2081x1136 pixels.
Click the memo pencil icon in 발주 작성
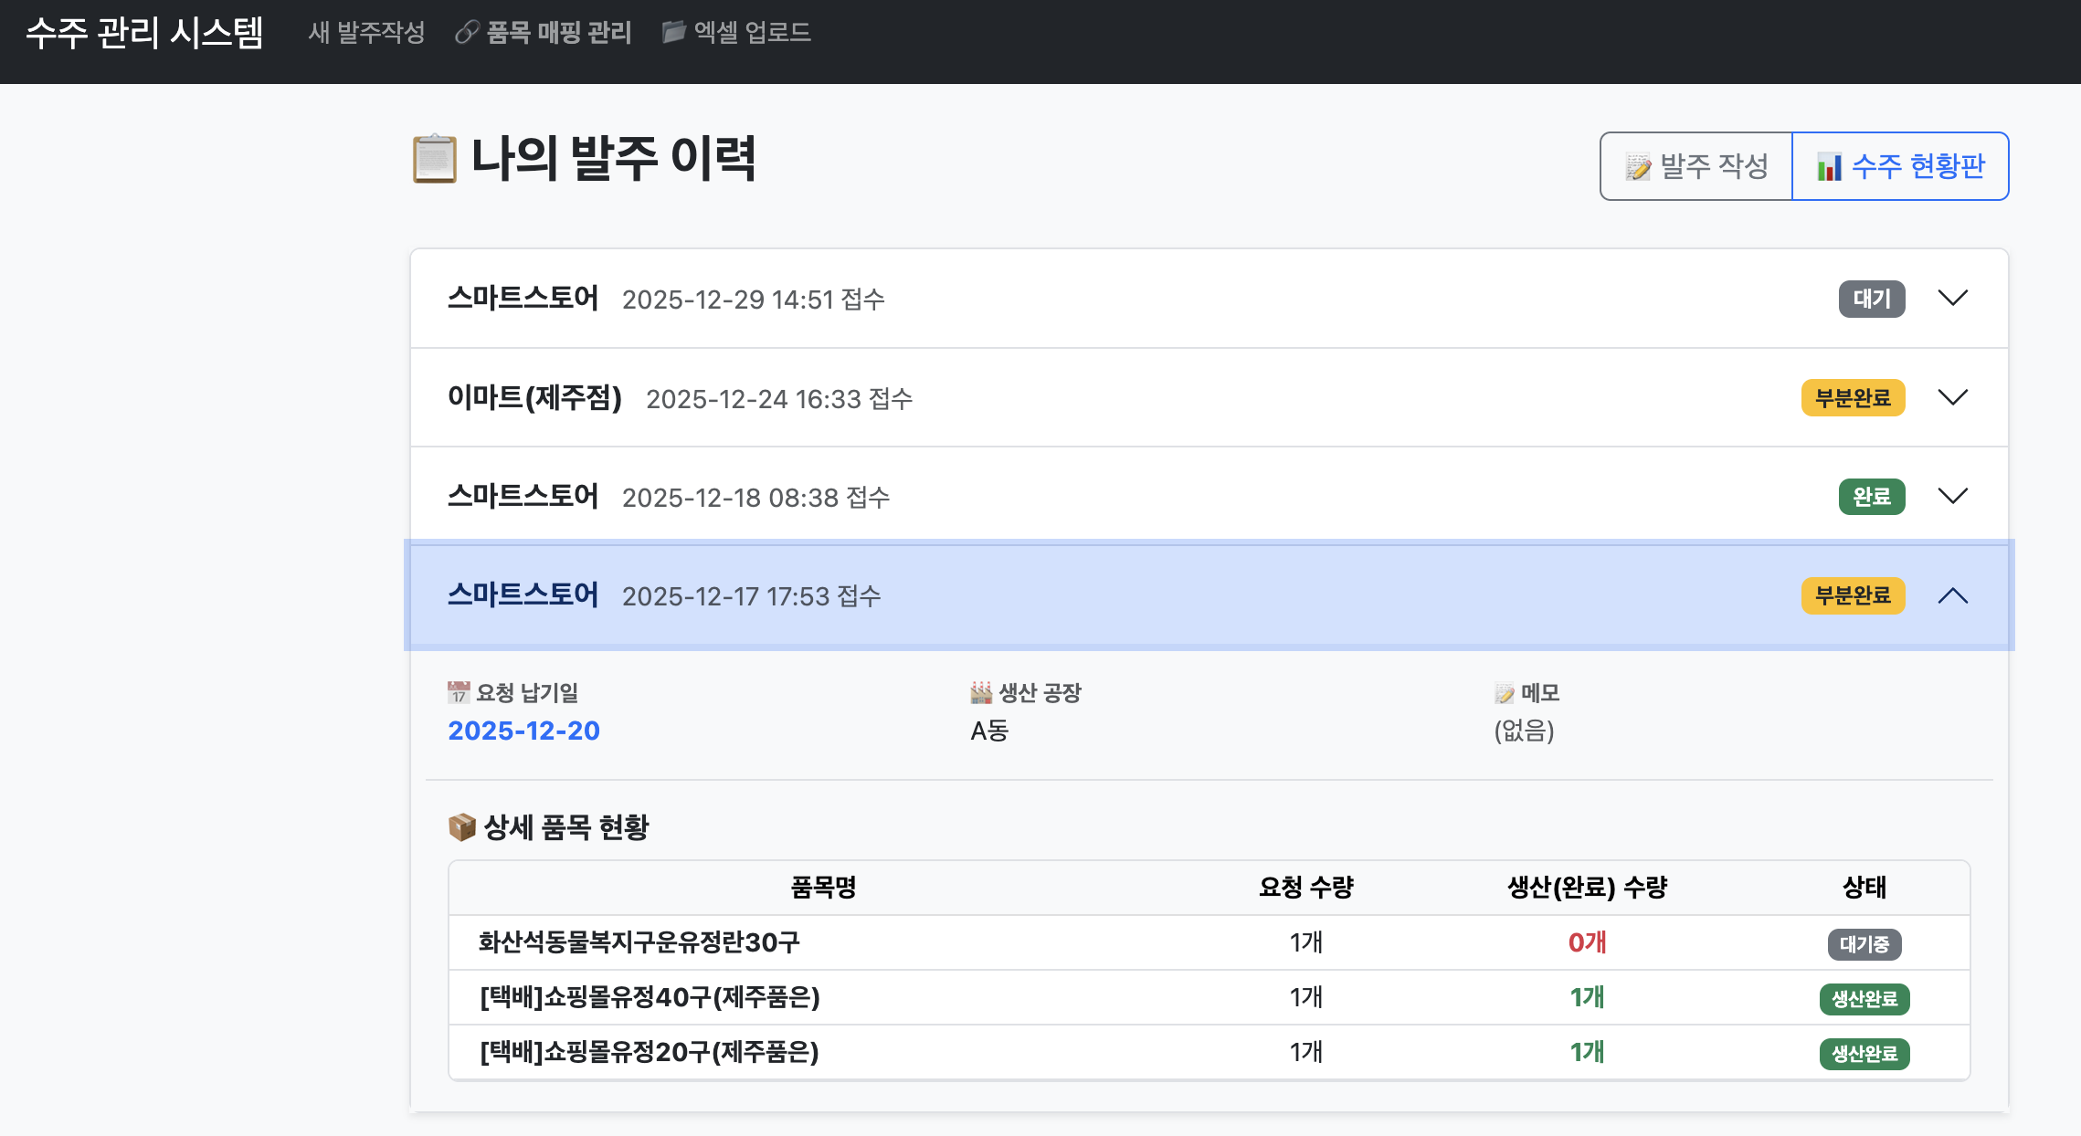(1638, 167)
